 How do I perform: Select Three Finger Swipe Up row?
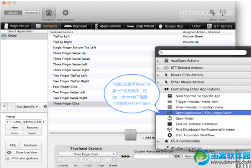coord(102,53)
